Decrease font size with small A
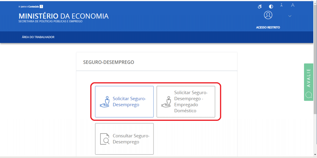This screenshot has height=158, width=317. point(281,5)
